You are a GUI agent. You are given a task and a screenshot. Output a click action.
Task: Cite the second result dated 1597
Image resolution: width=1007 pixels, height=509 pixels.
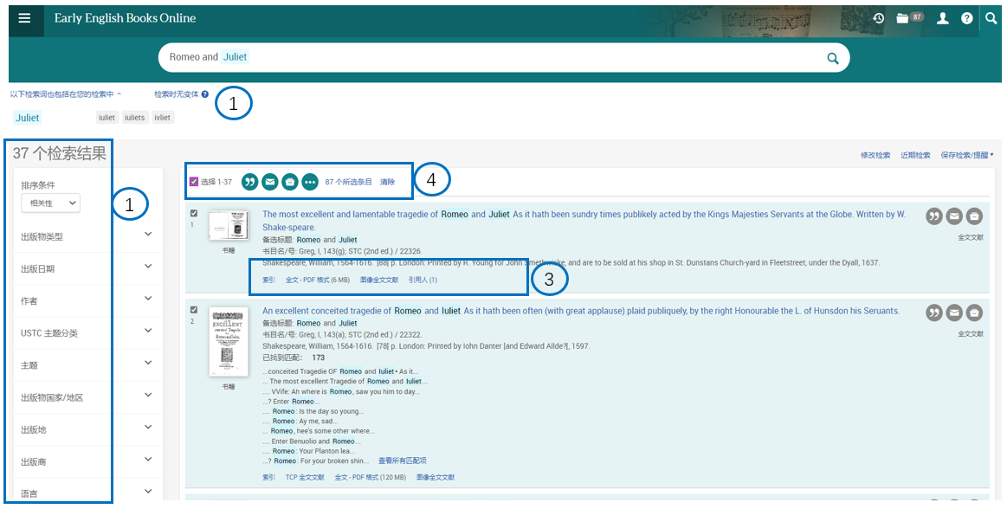pyautogui.click(x=934, y=312)
